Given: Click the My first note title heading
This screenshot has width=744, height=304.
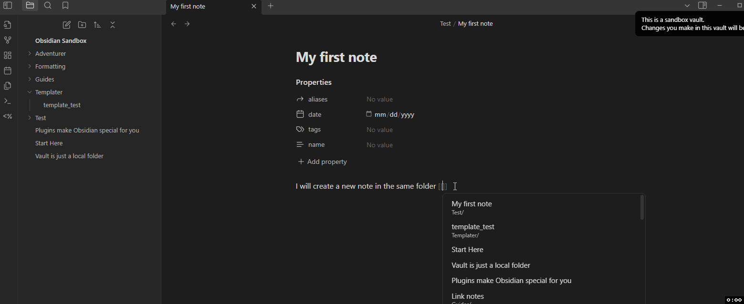Looking at the screenshot, I should (x=336, y=57).
